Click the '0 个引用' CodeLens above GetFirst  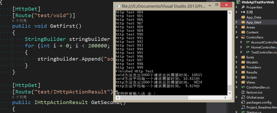point(20,21)
